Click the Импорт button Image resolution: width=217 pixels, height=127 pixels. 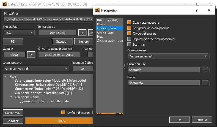tap(84, 41)
